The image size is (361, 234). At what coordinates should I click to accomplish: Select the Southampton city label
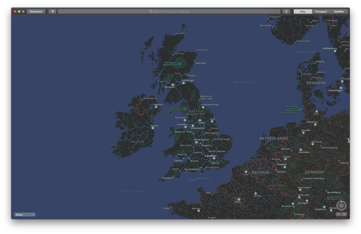coord(192,169)
